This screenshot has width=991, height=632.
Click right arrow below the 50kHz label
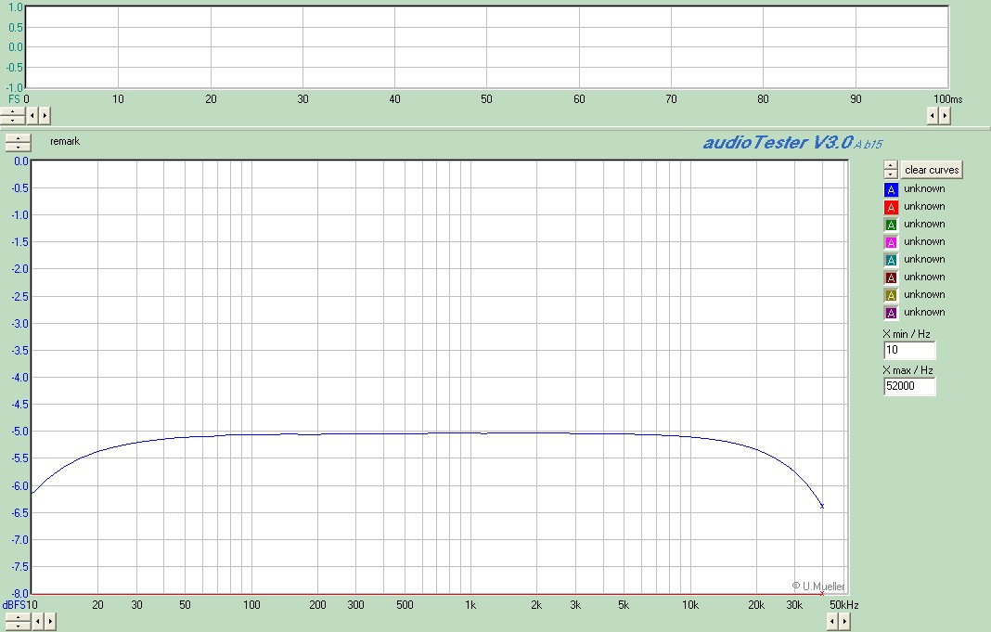coord(844,621)
